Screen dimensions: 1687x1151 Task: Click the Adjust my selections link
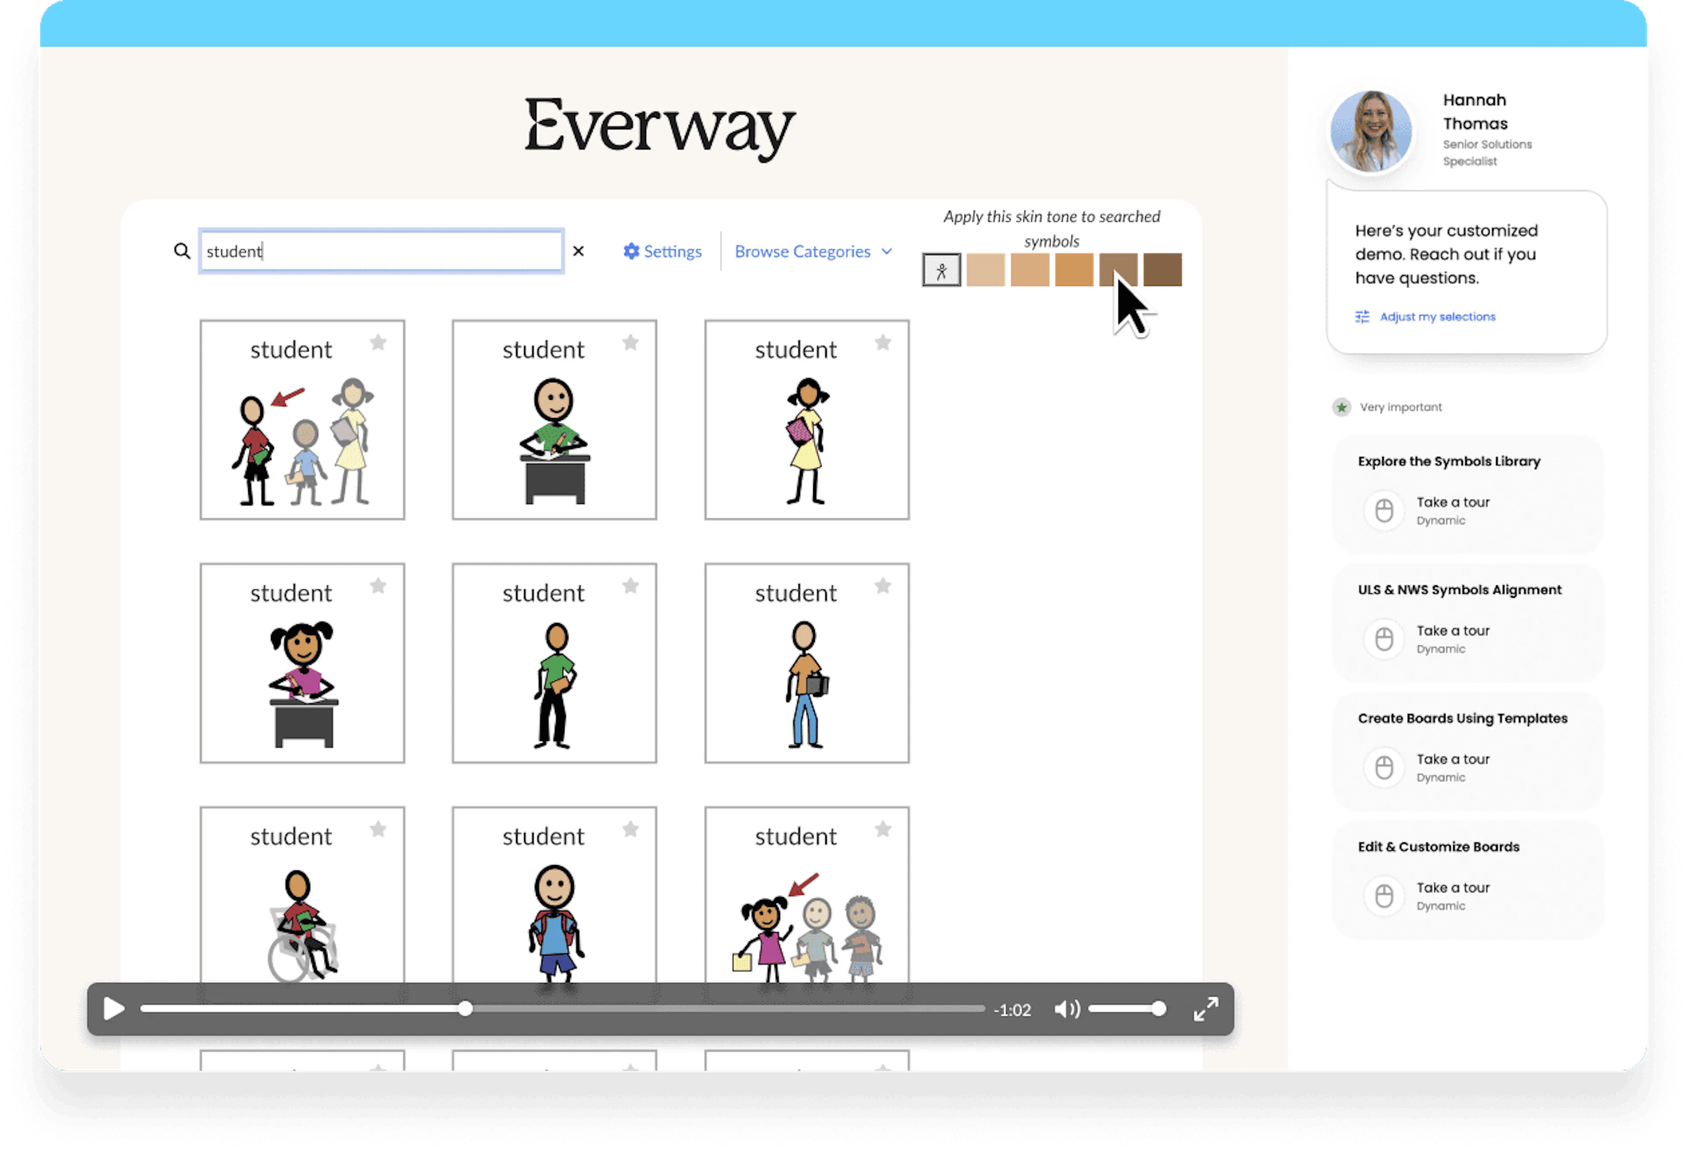(x=1437, y=317)
